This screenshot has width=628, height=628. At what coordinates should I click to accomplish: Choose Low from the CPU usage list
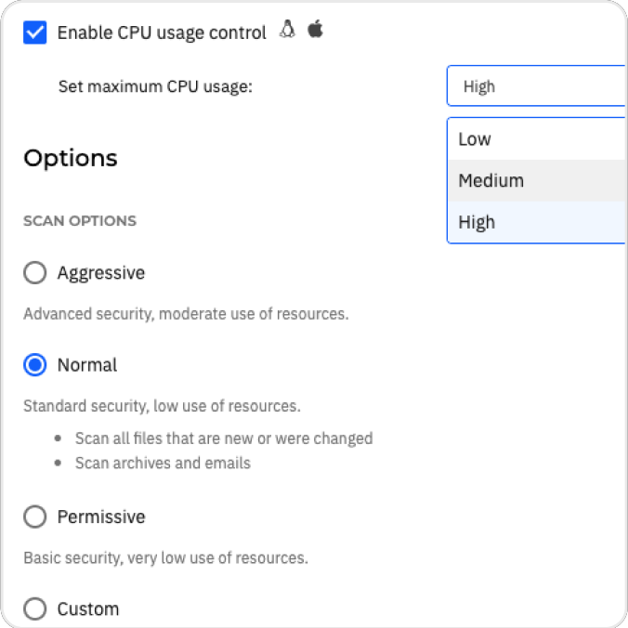pyautogui.click(x=538, y=139)
